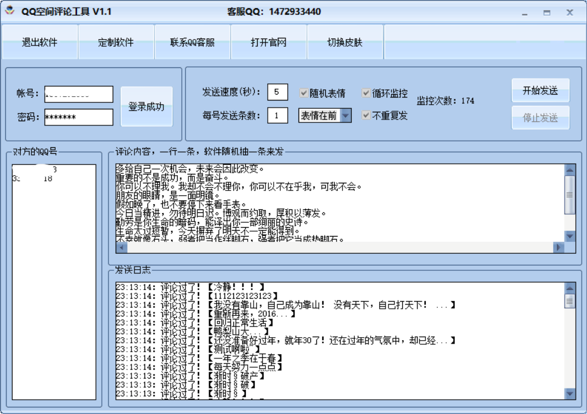Click the QQ空间评论工具 app icon in title bar
This screenshot has height=414, width=587.
coord(10,11)
